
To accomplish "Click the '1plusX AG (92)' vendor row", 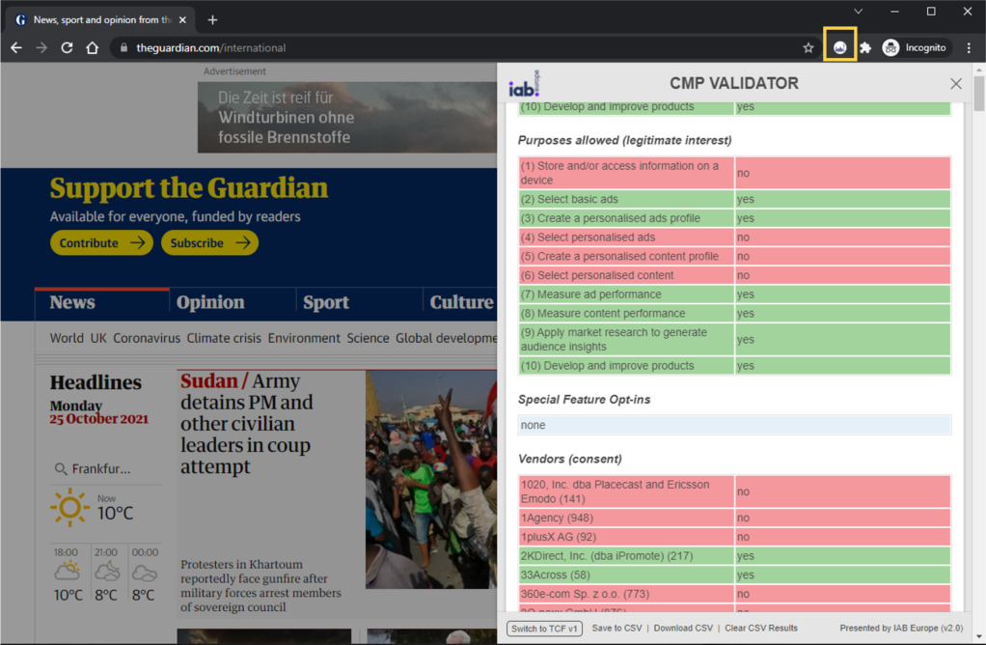I will click(x=734, y=537).
